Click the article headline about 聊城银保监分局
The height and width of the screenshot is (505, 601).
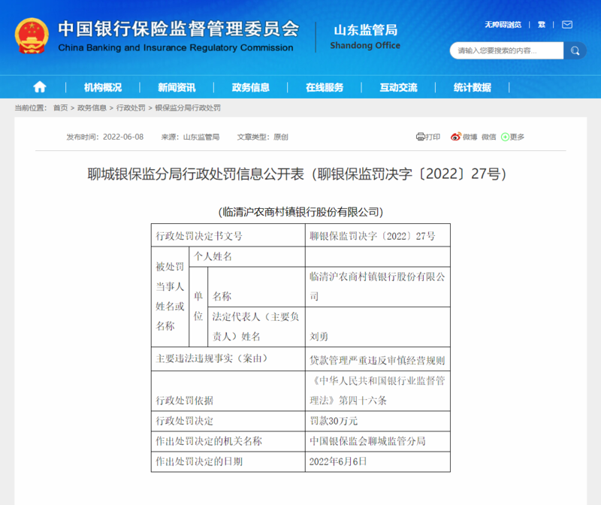click(x=297, y=174)
